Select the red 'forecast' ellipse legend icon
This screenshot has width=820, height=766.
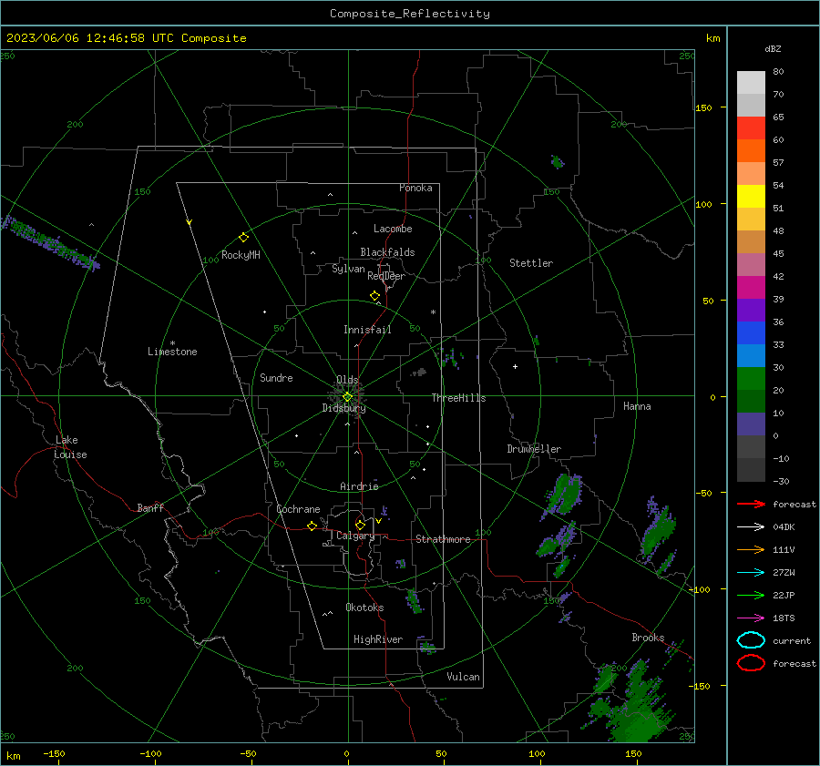click(x=751, y=663)
